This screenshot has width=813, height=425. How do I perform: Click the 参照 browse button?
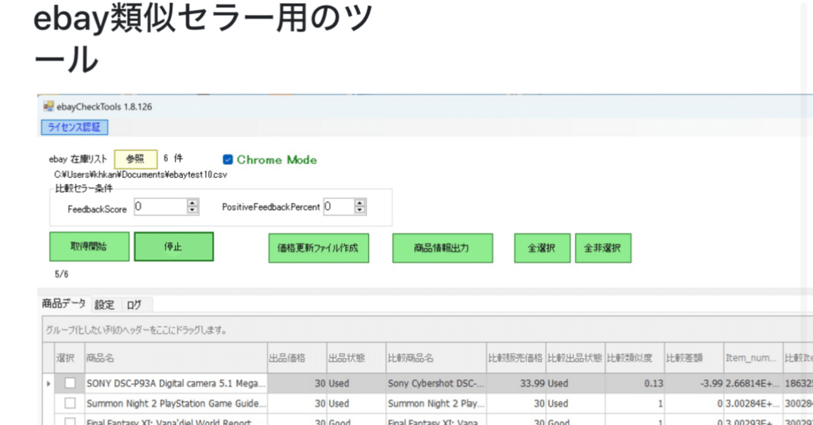click(x=136, y=159)
